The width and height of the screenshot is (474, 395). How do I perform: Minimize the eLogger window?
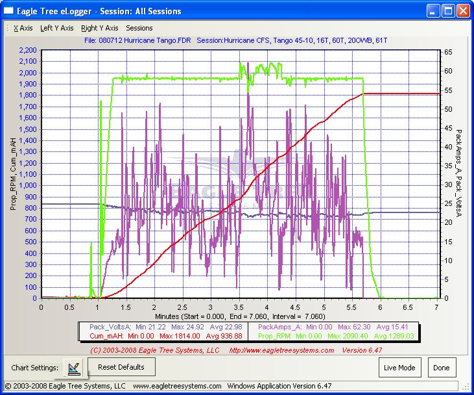pyautogui.click(x=433, y=11)
